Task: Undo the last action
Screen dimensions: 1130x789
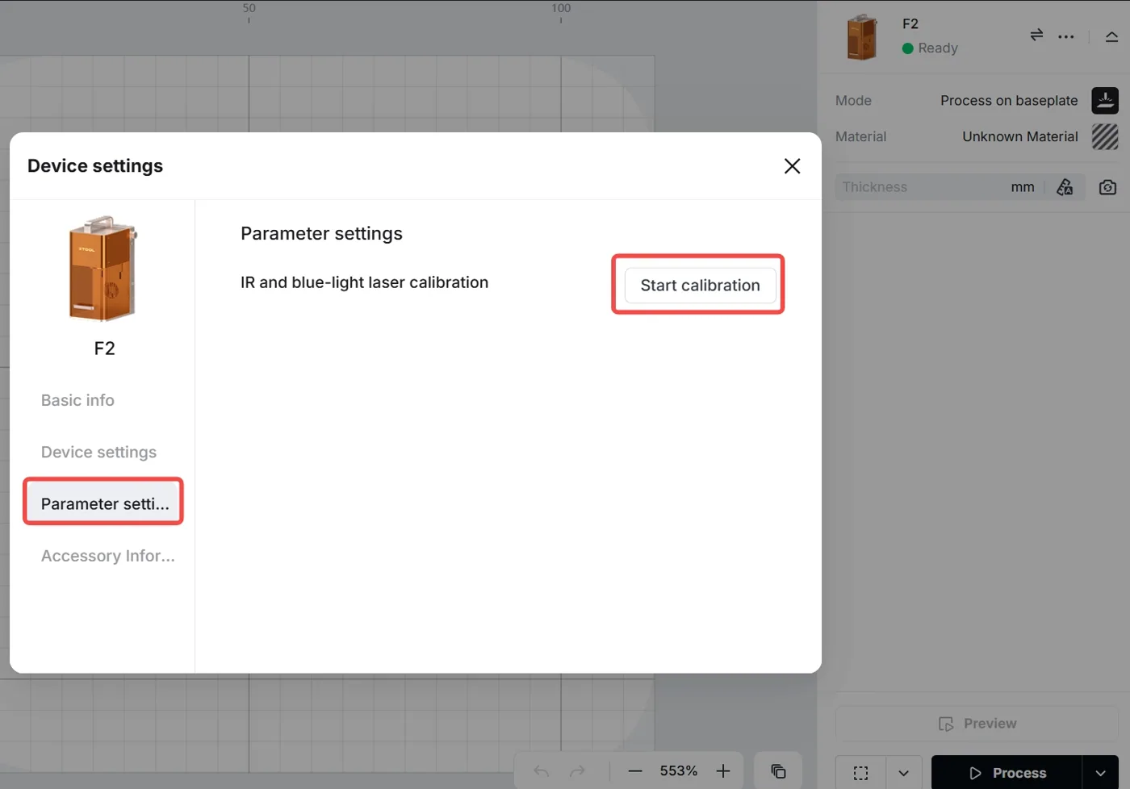Action: (x=541, y=771)
